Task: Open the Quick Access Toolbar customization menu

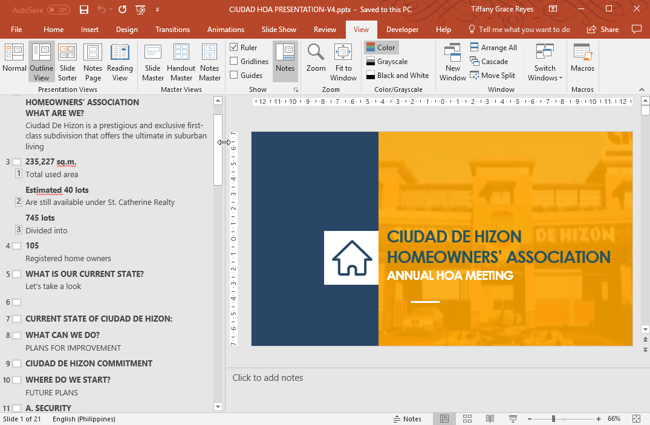Action: click(158, 10)
